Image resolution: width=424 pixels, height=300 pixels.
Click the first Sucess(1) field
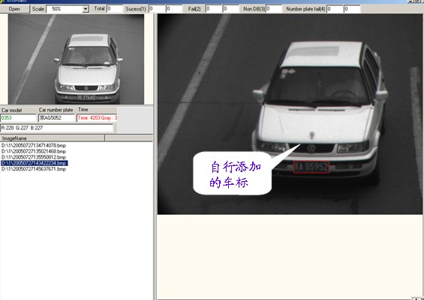pyautogui.click(x=157, y=9)
